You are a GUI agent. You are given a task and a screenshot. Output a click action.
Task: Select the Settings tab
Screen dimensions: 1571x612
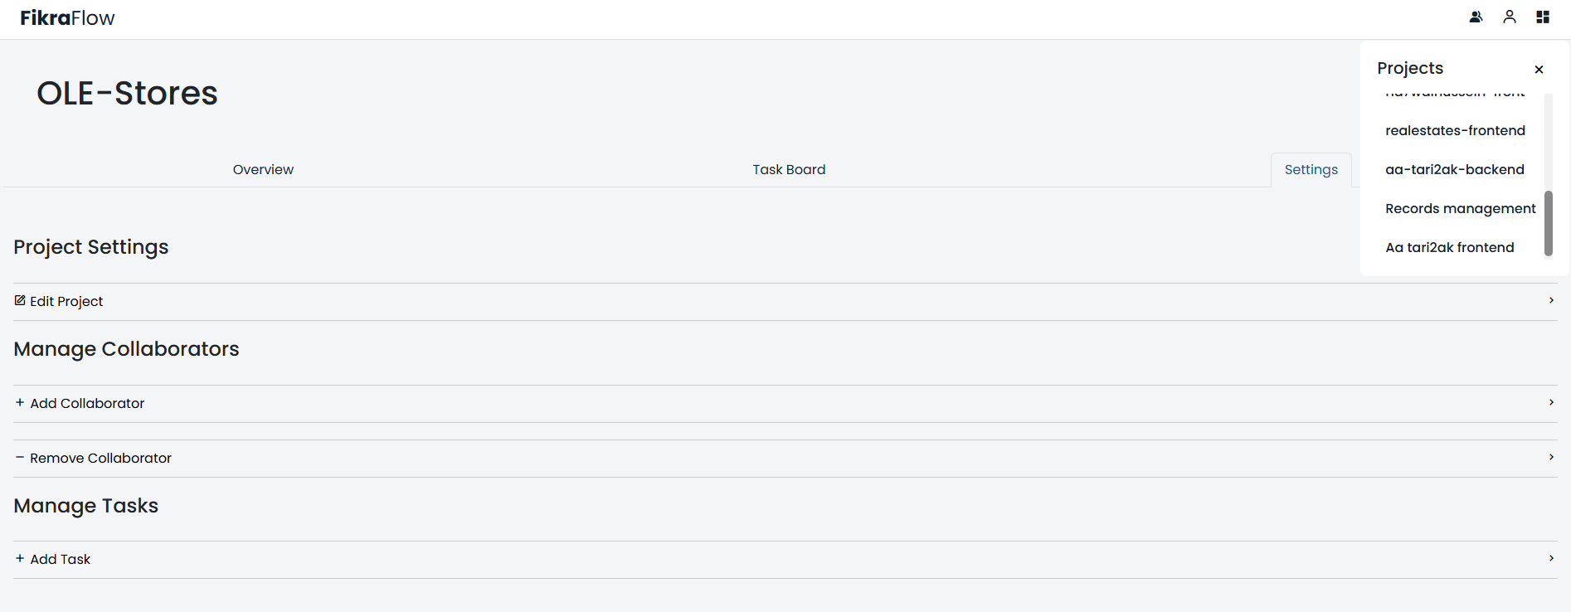coord(1311,170)
